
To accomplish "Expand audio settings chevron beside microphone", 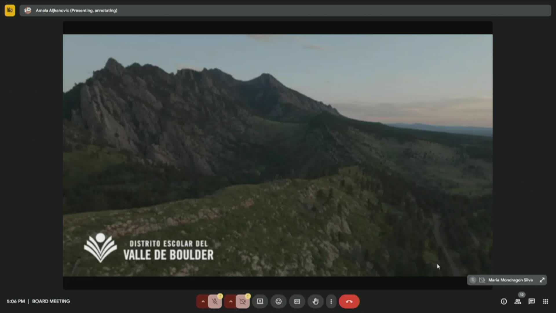I will (x=203, y=301).
